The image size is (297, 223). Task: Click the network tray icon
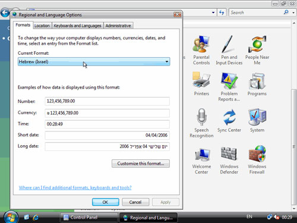(x=270, y=217)
